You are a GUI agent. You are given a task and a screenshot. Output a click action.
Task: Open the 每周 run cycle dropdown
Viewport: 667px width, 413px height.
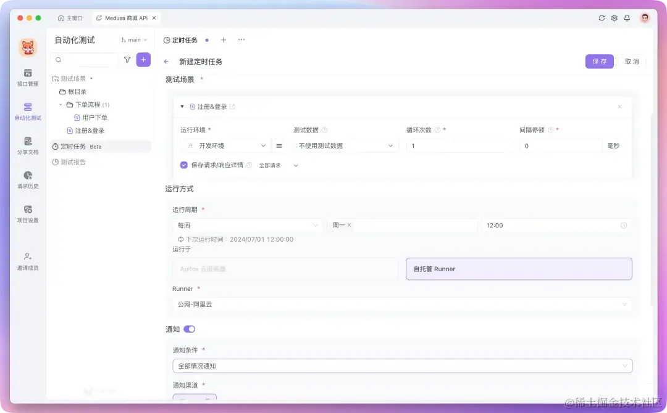(x=247, y=225)
